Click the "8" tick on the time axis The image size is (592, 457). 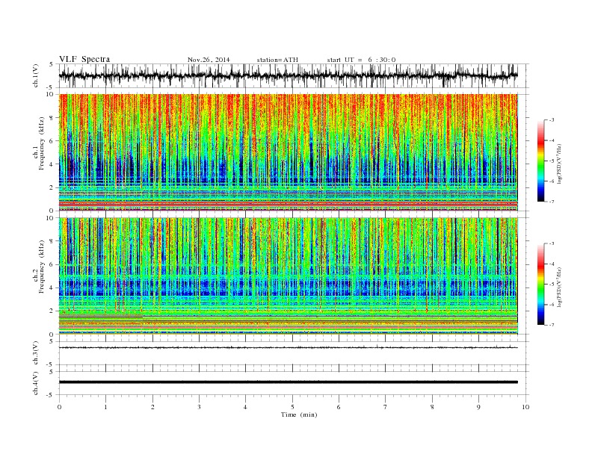pyautogui.click(x=432, y=407)
